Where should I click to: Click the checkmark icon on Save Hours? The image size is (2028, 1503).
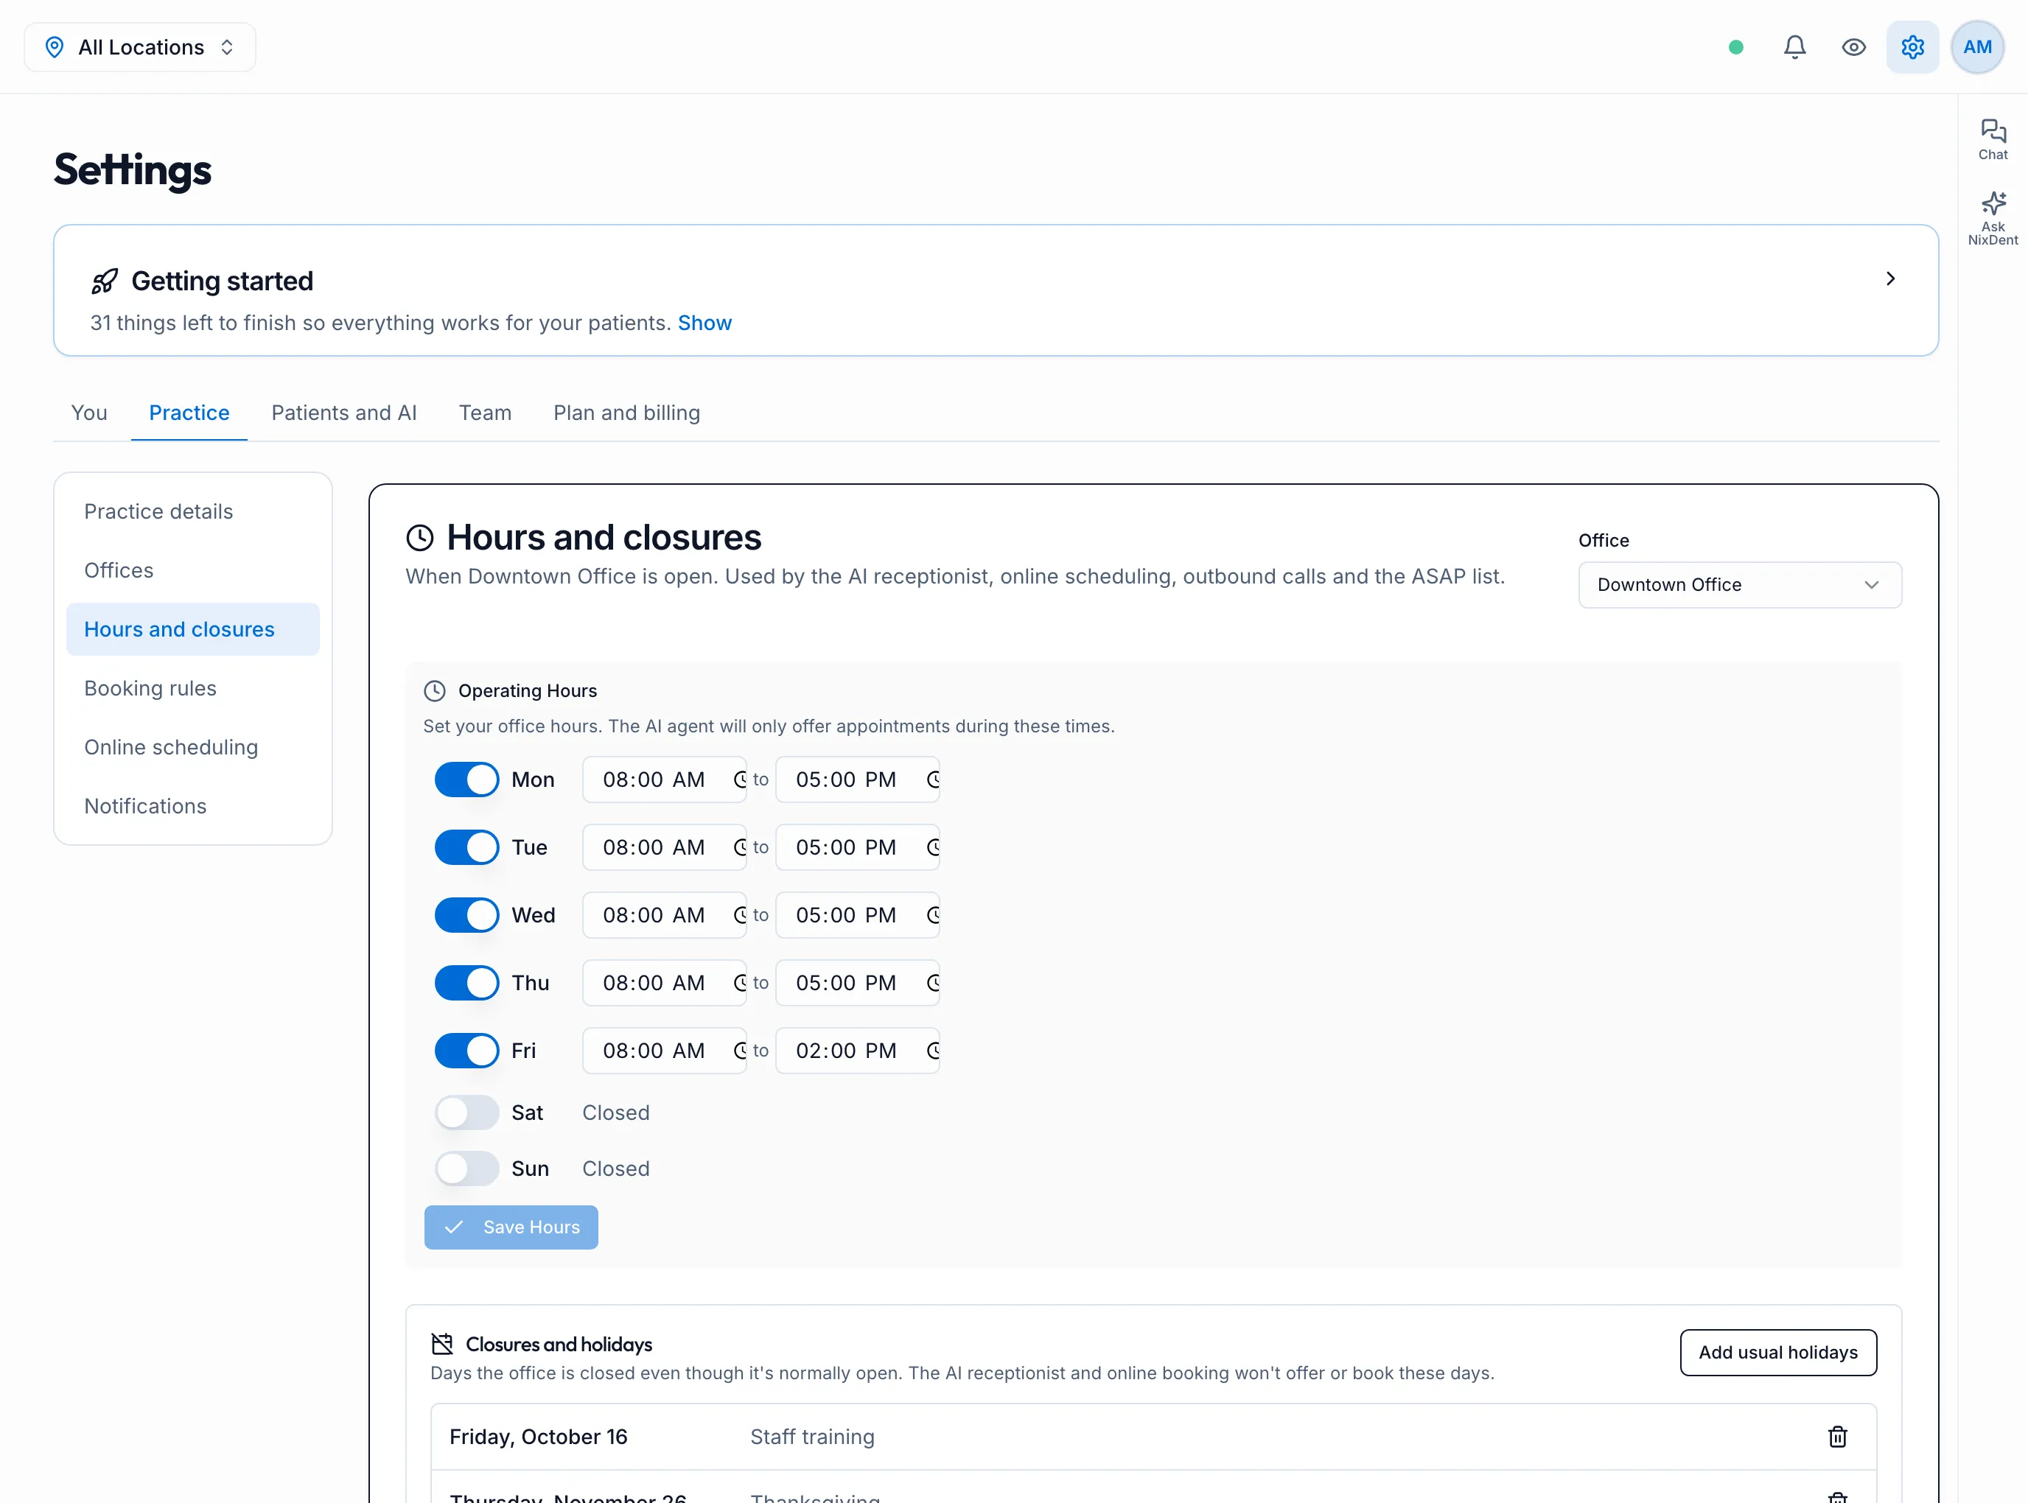click(454, 1227)
